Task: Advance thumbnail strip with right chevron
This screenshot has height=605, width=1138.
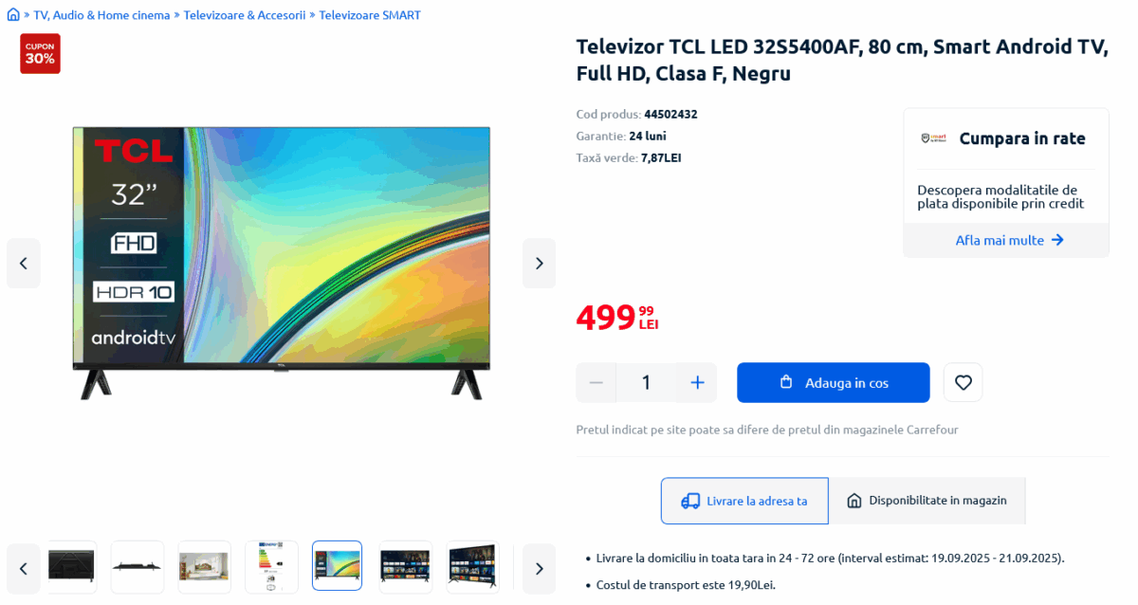Action: [x=539, y=568]
